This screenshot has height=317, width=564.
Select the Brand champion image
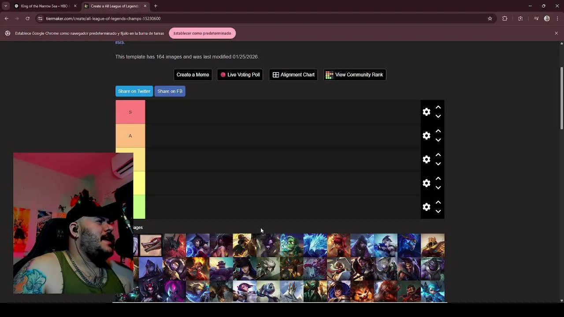(x=197, y=269)
